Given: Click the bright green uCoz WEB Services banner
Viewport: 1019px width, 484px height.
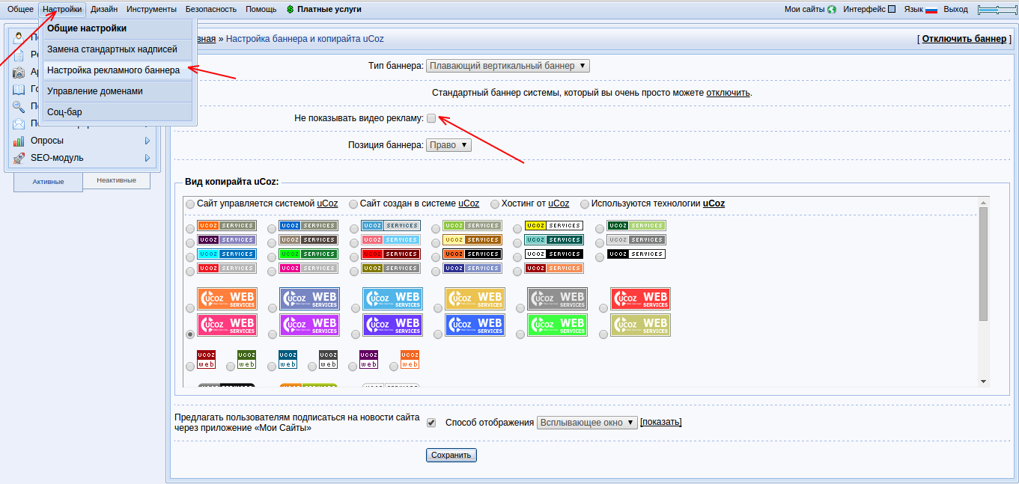Looking at the screenshot, I should coord(557,325).
